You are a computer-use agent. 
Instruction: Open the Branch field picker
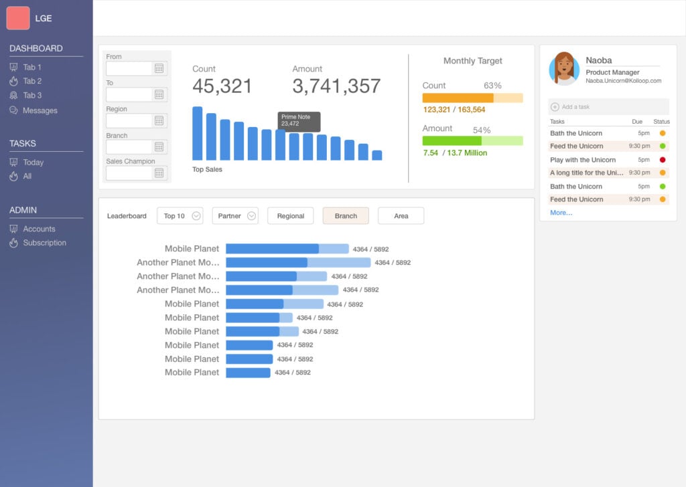point(159,147)
